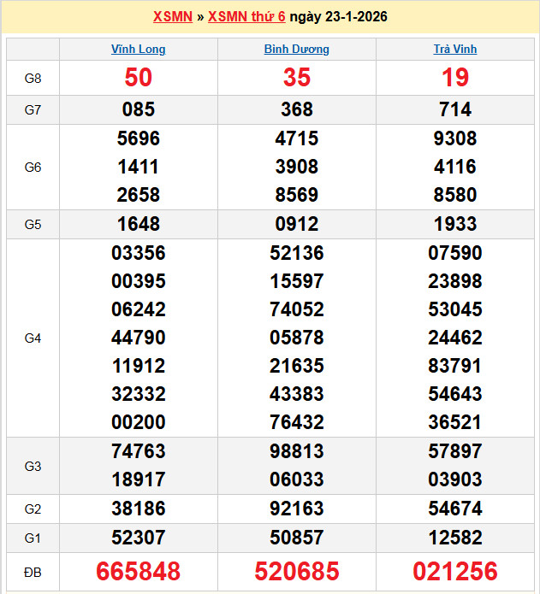The height and width of the screenshot is (594, 540).
Task: Click the red G8 number 19
Action: (455, 78)
